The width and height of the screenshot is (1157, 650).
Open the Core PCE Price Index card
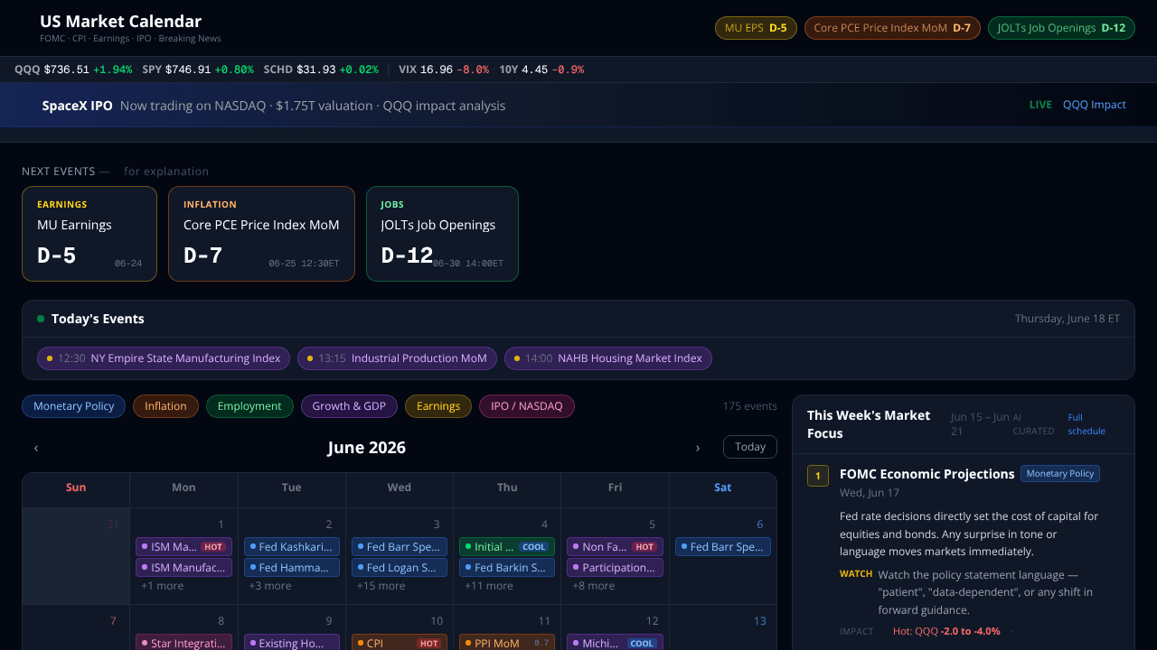(261, 234)
